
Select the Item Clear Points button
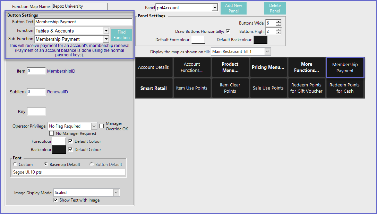230,88
